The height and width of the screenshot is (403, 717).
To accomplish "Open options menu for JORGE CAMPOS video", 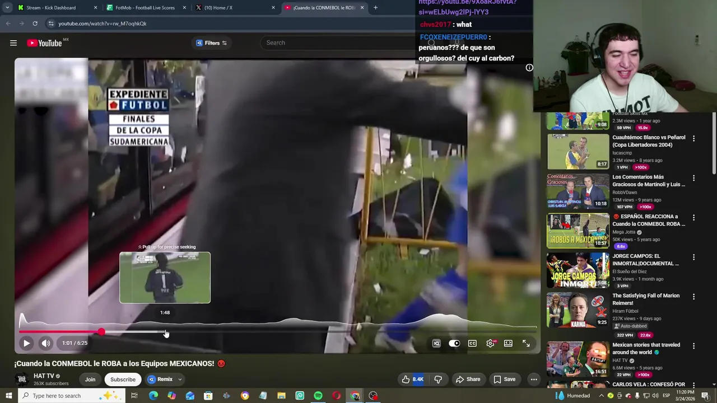I will coord(693,257).
